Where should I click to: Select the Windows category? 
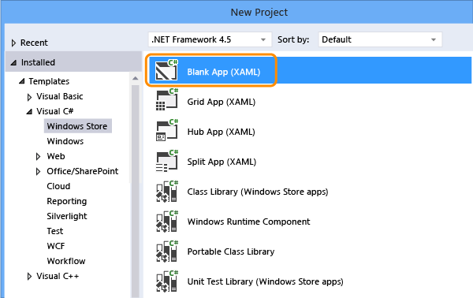point(65,141)
